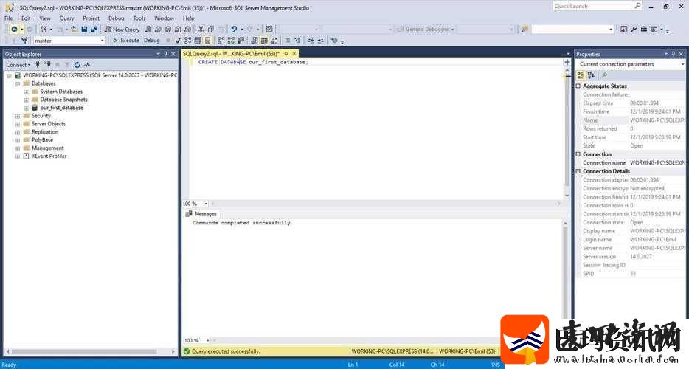Click the Debug button
689x369 pixels.
click(152, 41)
